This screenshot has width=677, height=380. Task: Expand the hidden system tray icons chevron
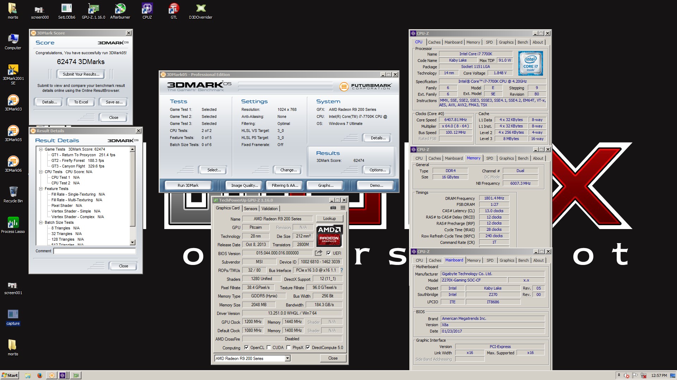(619, 375)
